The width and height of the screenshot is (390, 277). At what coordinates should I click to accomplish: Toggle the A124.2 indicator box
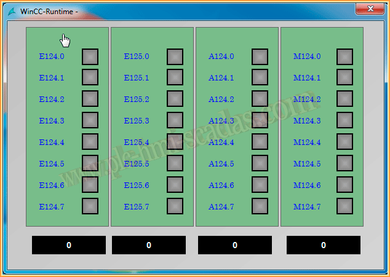point(260,99)
